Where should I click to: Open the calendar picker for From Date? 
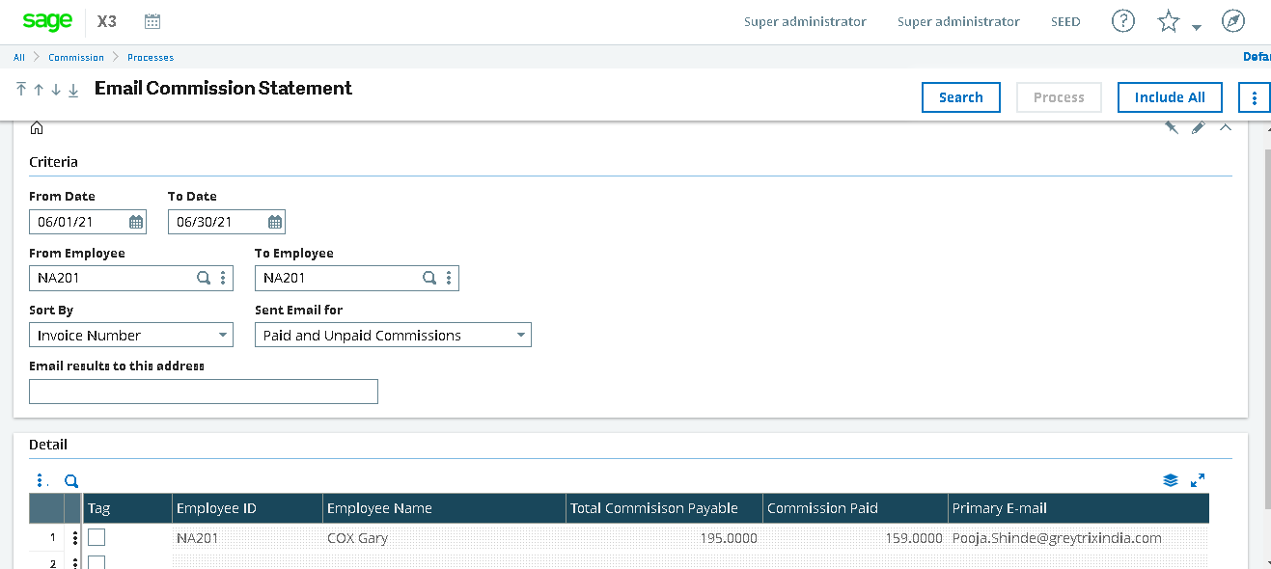click(134, 221)
